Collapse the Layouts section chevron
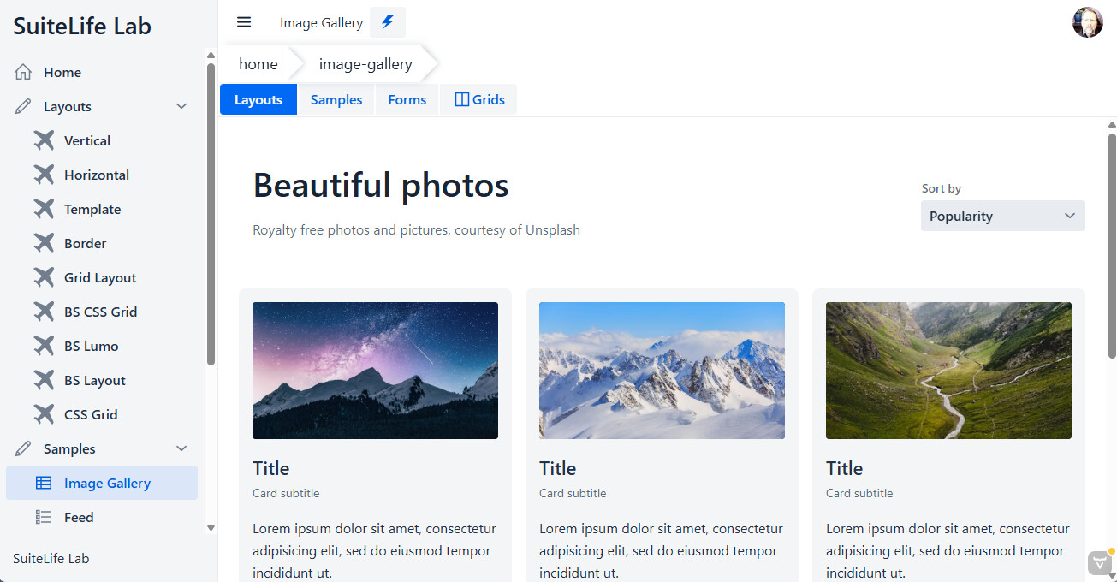Viewport: 1117px width, 582px height. pyautogui.click(x=181, y=107)
